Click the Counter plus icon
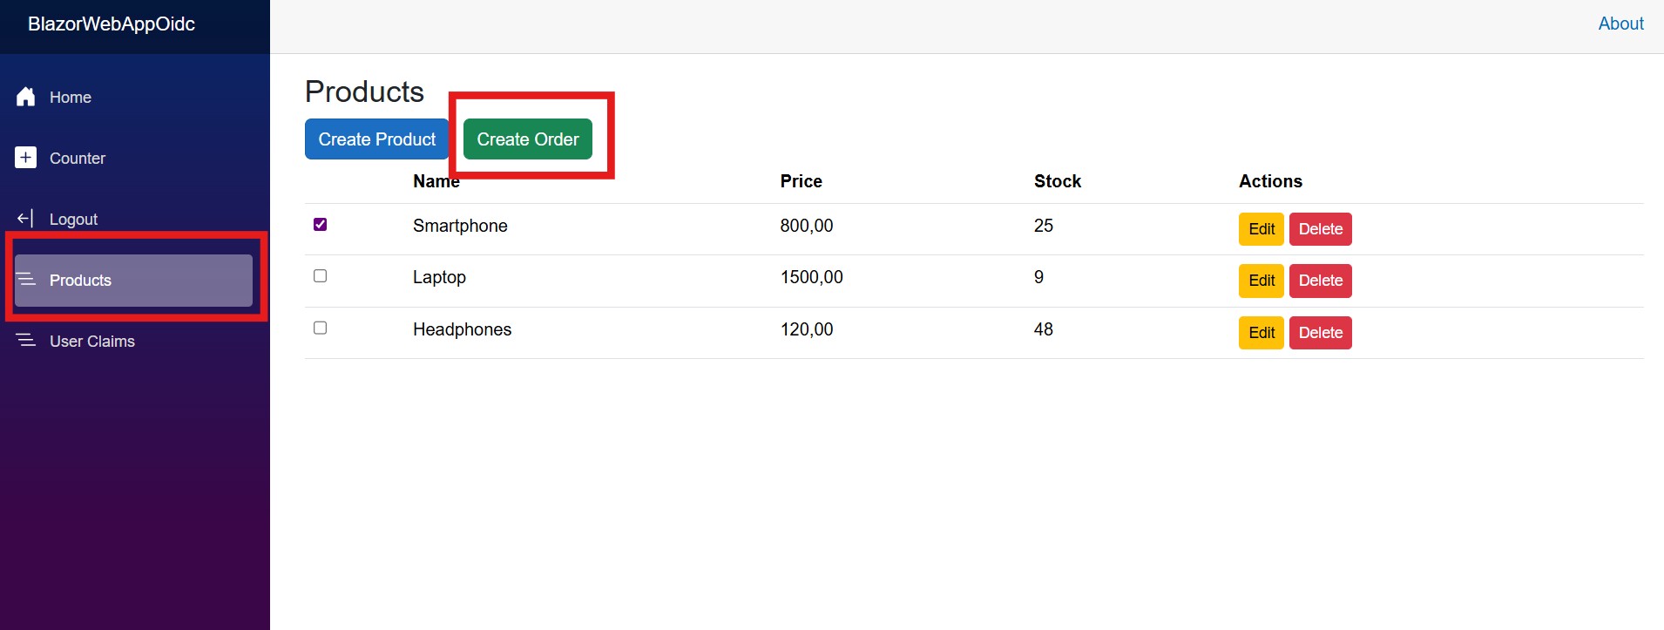Screen dimensions: 1664x630 click(x=26, y=158)
